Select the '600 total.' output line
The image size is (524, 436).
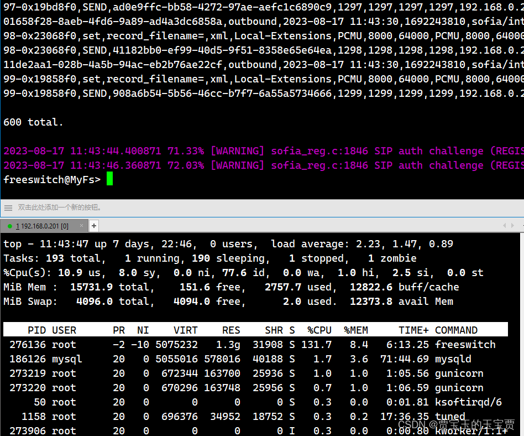click(33, 122)
